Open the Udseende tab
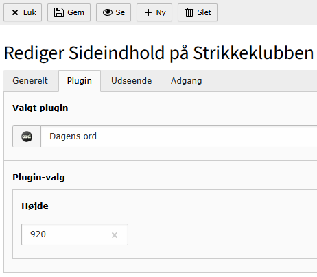This screenshot has width=317, height=277. 132,81
